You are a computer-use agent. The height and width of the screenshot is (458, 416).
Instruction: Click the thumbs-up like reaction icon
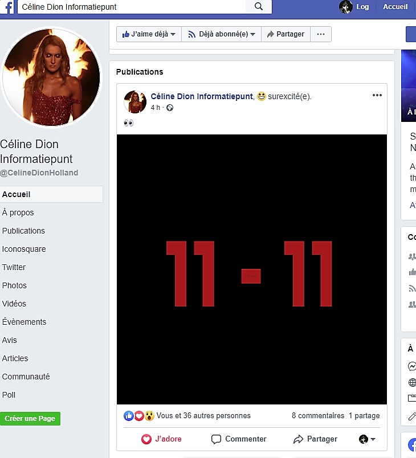pyautogui.click(x=129, y=416)
